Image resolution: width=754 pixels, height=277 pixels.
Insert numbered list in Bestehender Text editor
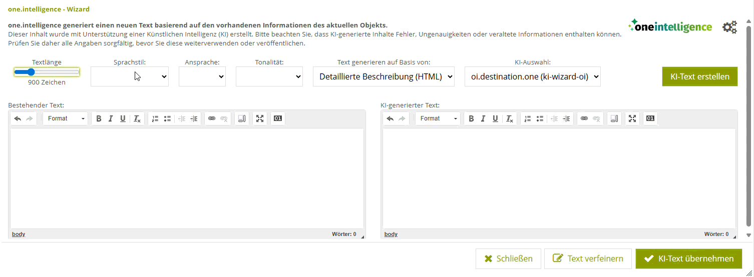coord(155,118)
